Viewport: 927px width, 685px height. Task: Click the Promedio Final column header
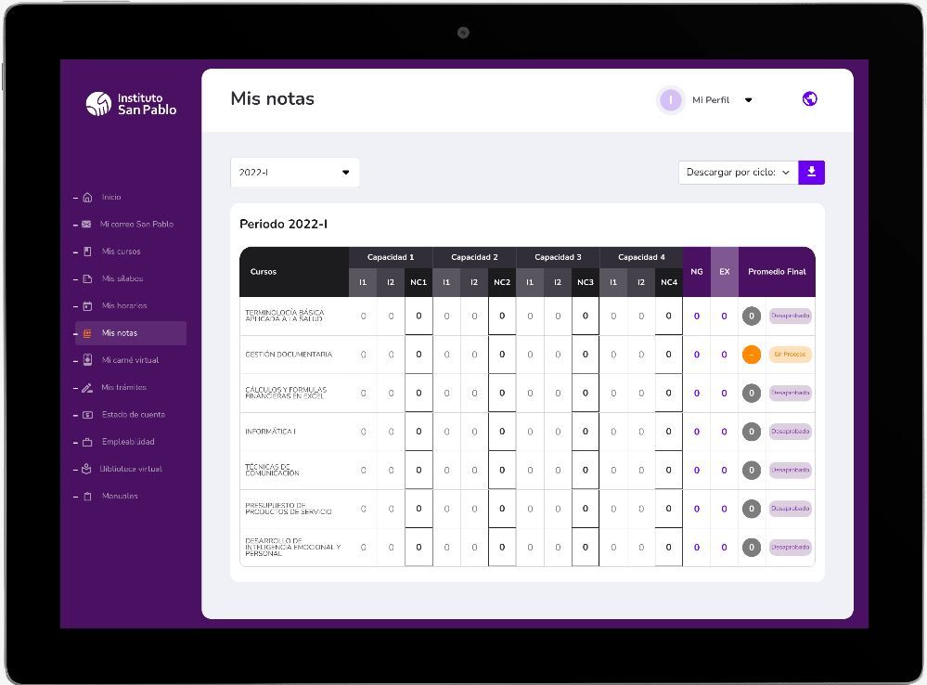coord(777,272)
